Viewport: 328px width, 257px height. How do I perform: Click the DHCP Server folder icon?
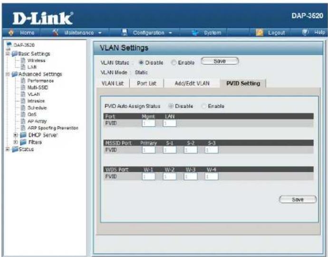click(23, 135)
